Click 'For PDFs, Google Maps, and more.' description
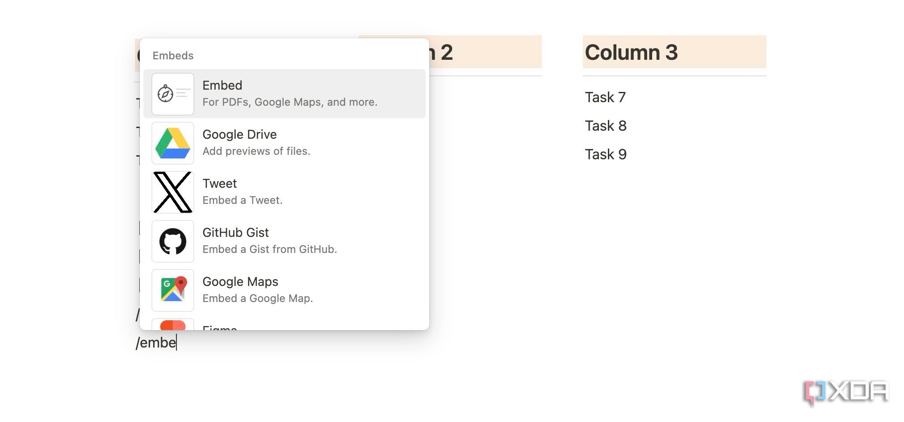This screenshot has height=422, width=904. click(x=290, y=102)
